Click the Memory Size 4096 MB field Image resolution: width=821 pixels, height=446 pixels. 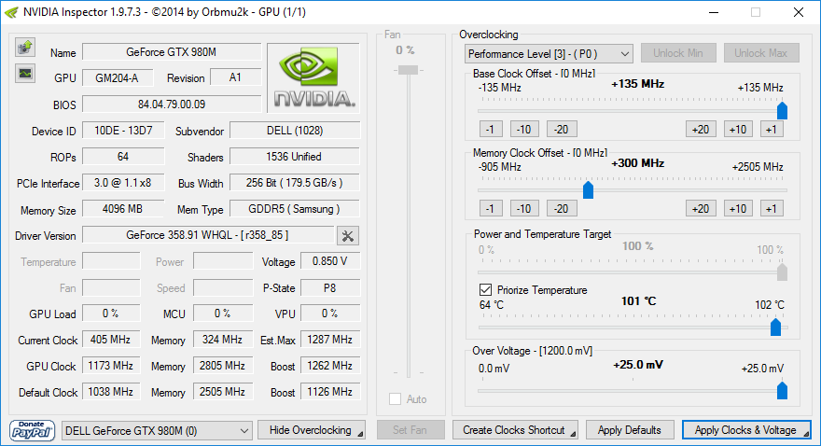click(123, 209)
